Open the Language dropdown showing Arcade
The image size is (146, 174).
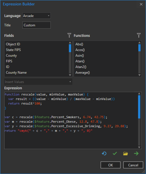[37, 16]
